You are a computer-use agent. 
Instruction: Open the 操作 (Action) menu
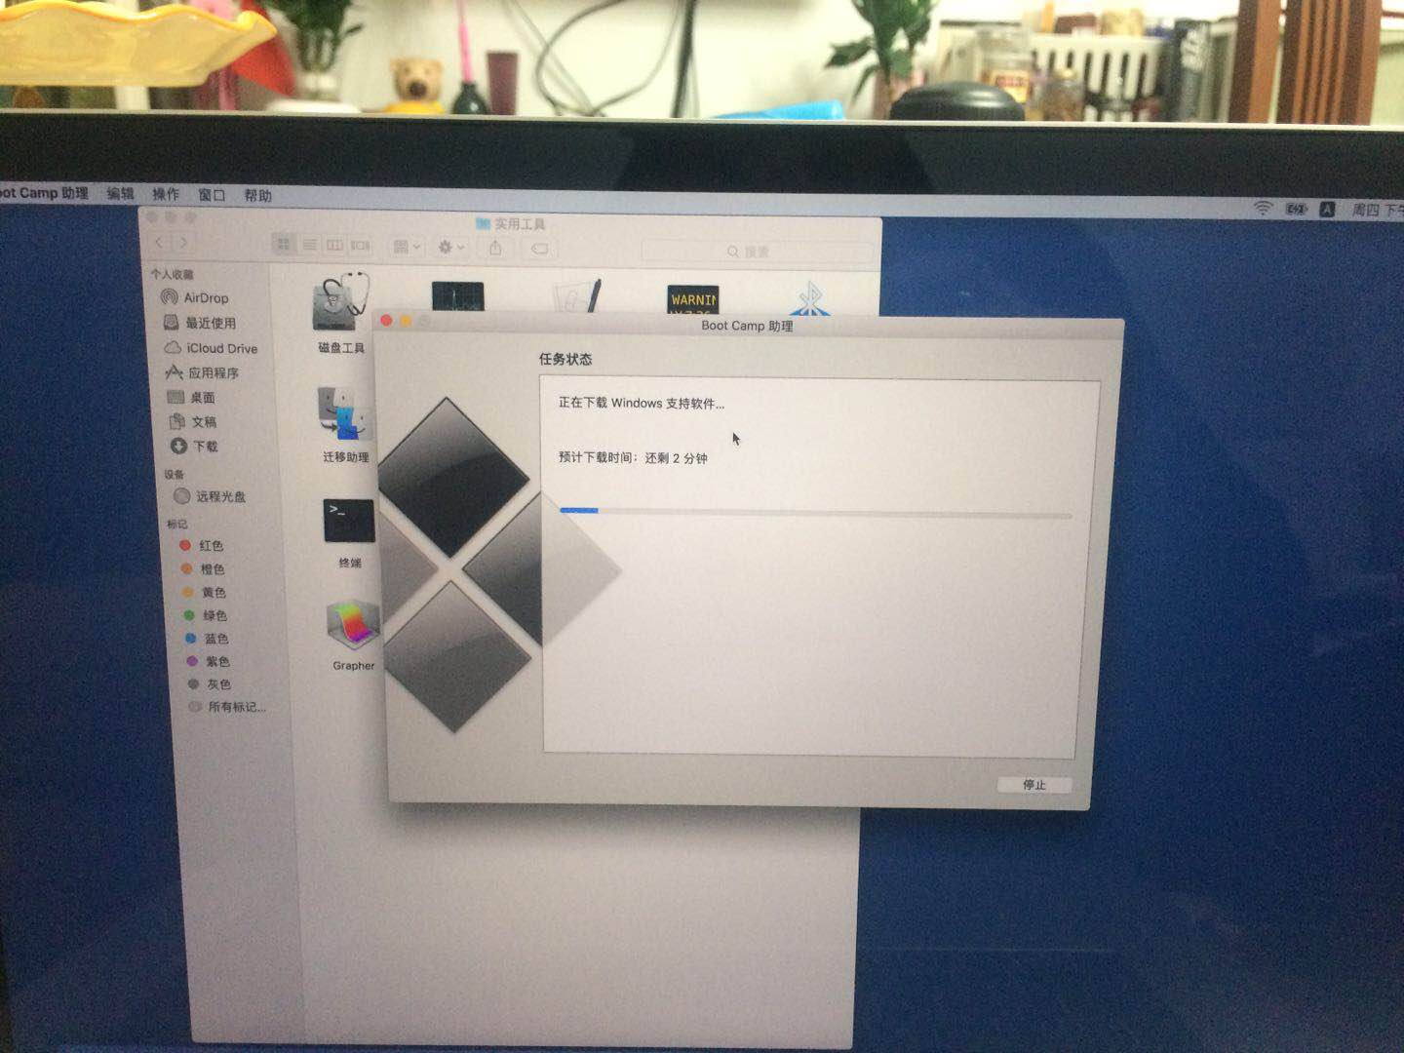click(166, 194)
